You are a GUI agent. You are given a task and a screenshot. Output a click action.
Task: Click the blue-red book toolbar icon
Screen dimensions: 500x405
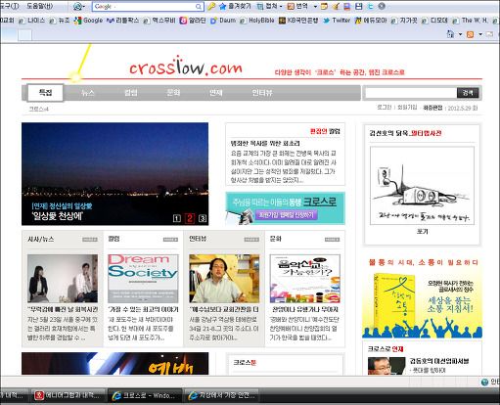346,6
